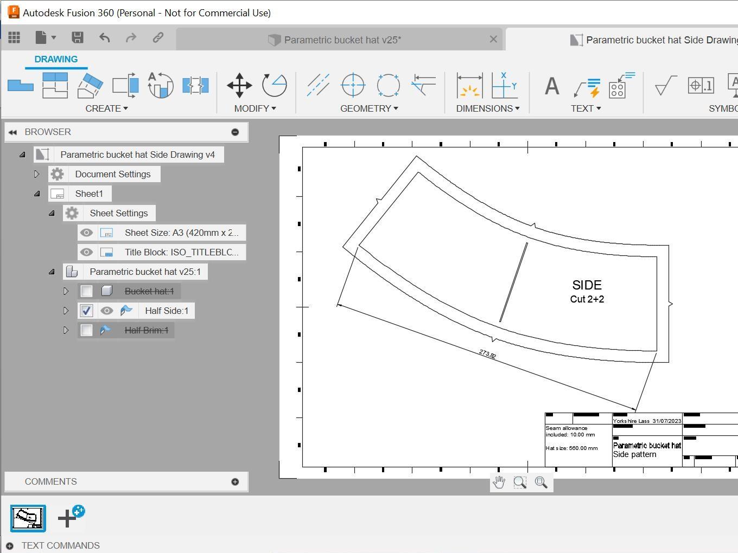Uncheck the Half Side:1 component checkbox
This screenshot has height=553, width=738.
[x=86, y=311]
